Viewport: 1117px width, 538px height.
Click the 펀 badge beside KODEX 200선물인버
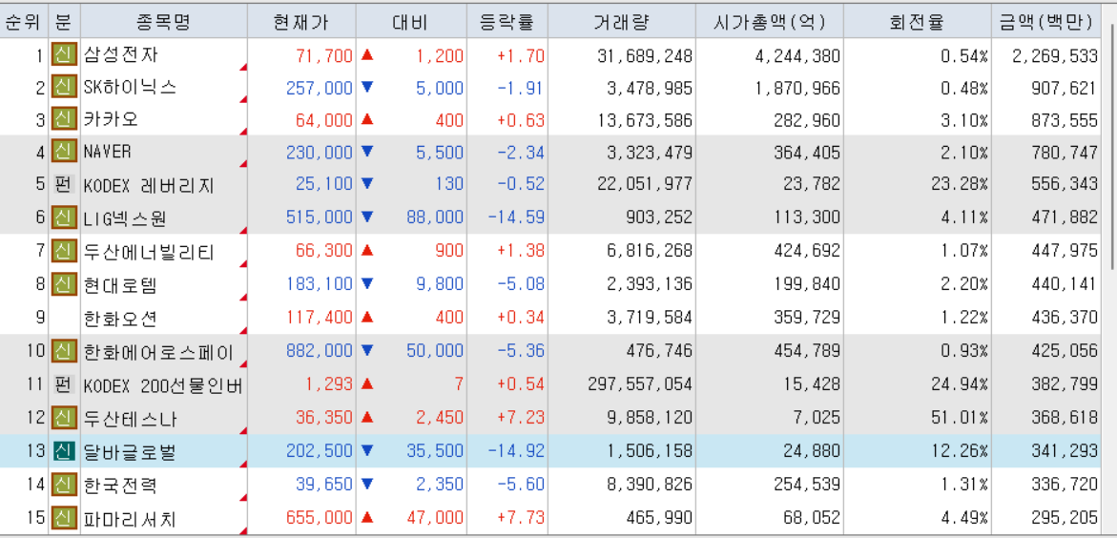[64, 384]
